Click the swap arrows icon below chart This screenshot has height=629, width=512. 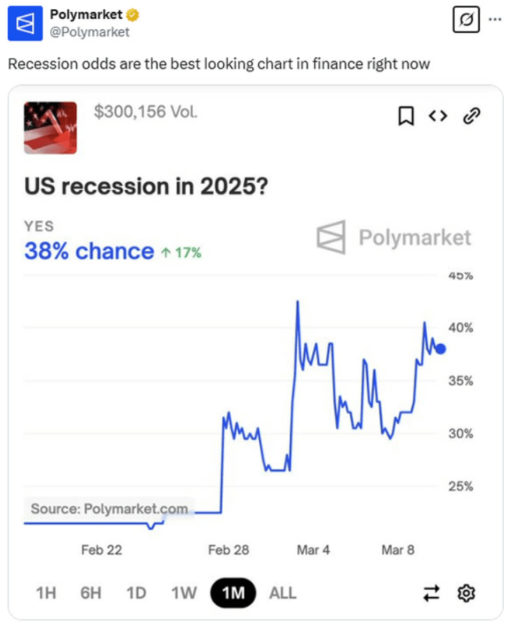pos(432,593)
